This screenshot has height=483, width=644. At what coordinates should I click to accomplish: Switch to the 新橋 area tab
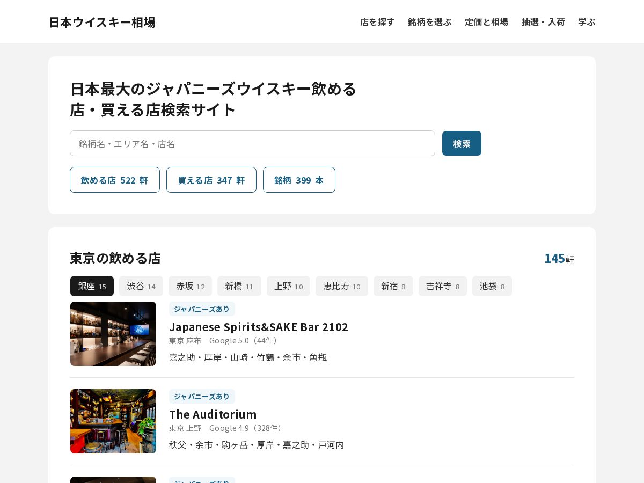tap(239, 286)
